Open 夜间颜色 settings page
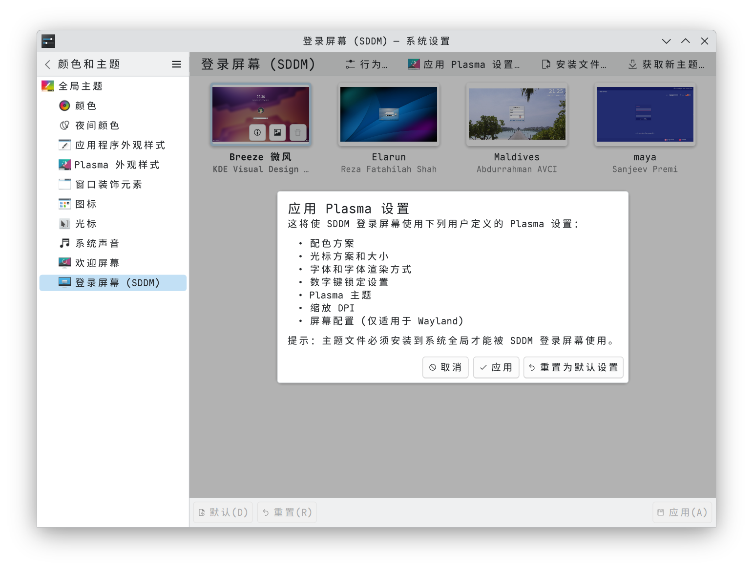 pyautogui.click(x=97, y=126)
